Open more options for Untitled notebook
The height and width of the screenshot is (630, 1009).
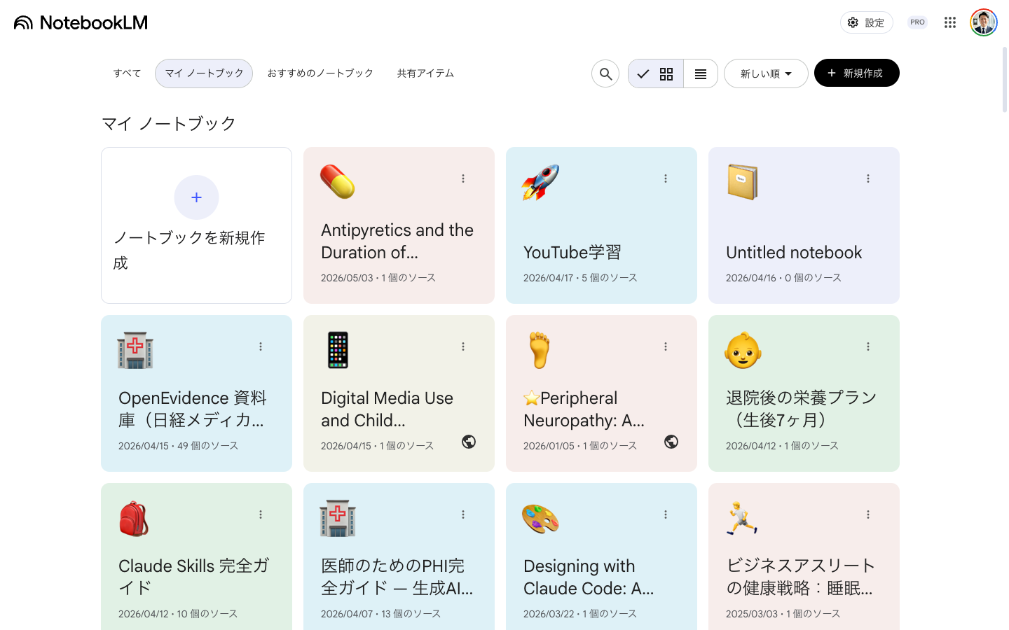tap(868, 178)
